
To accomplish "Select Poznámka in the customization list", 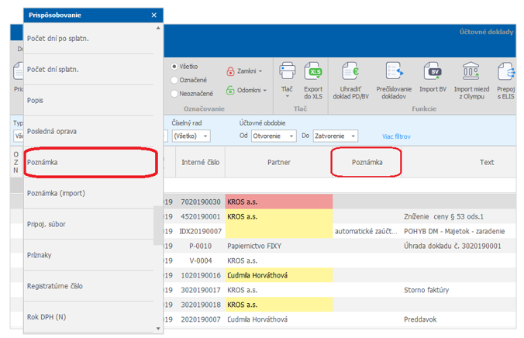I will click(88, 162).
